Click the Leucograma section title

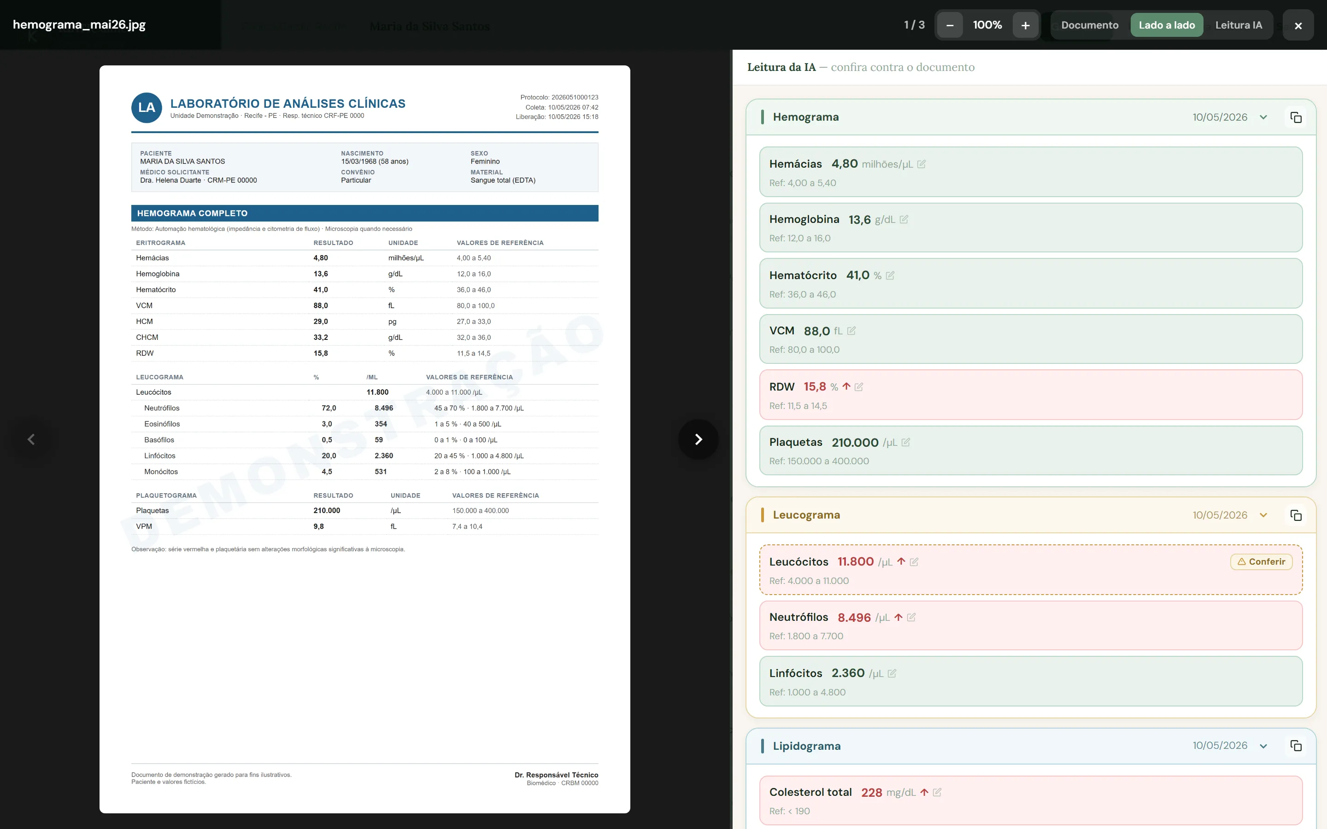click(806, 515)
